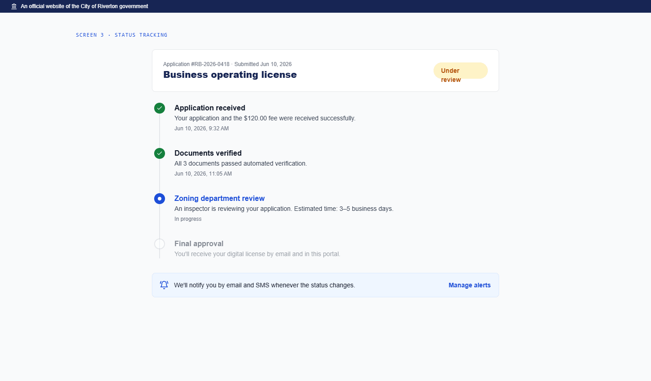
Task: Click the timestamp Jun 10, 2026, 9:32 AM
Action: 202,129
